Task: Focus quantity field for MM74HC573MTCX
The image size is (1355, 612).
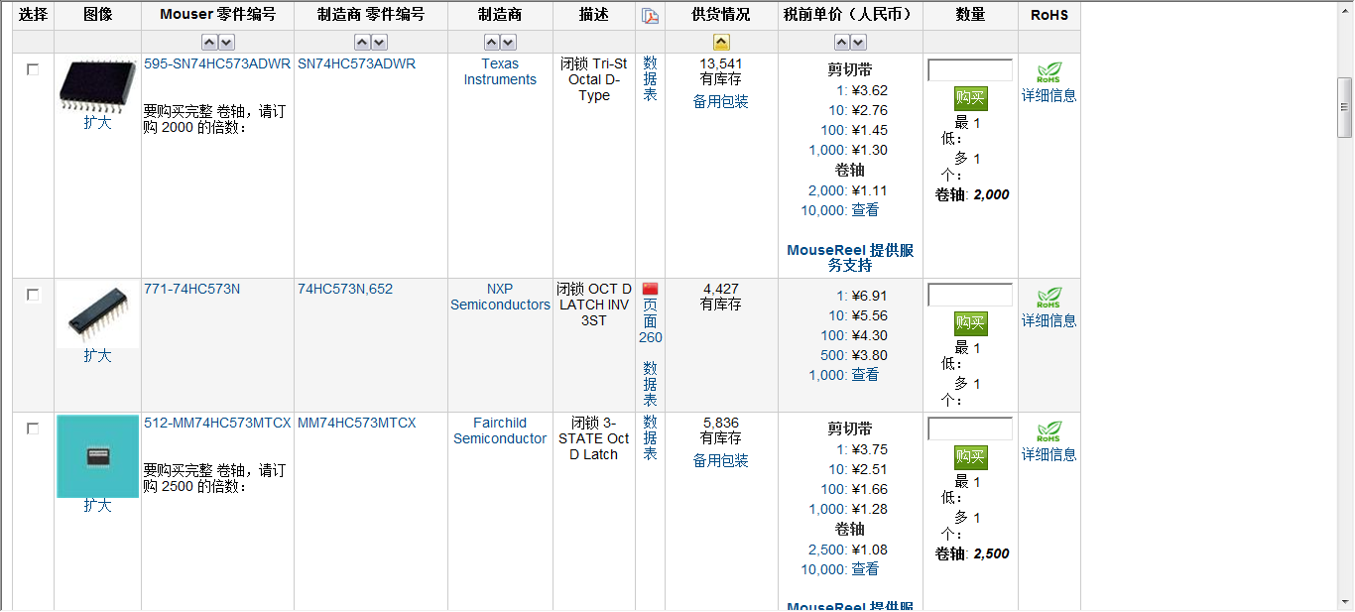Action: 970,428
